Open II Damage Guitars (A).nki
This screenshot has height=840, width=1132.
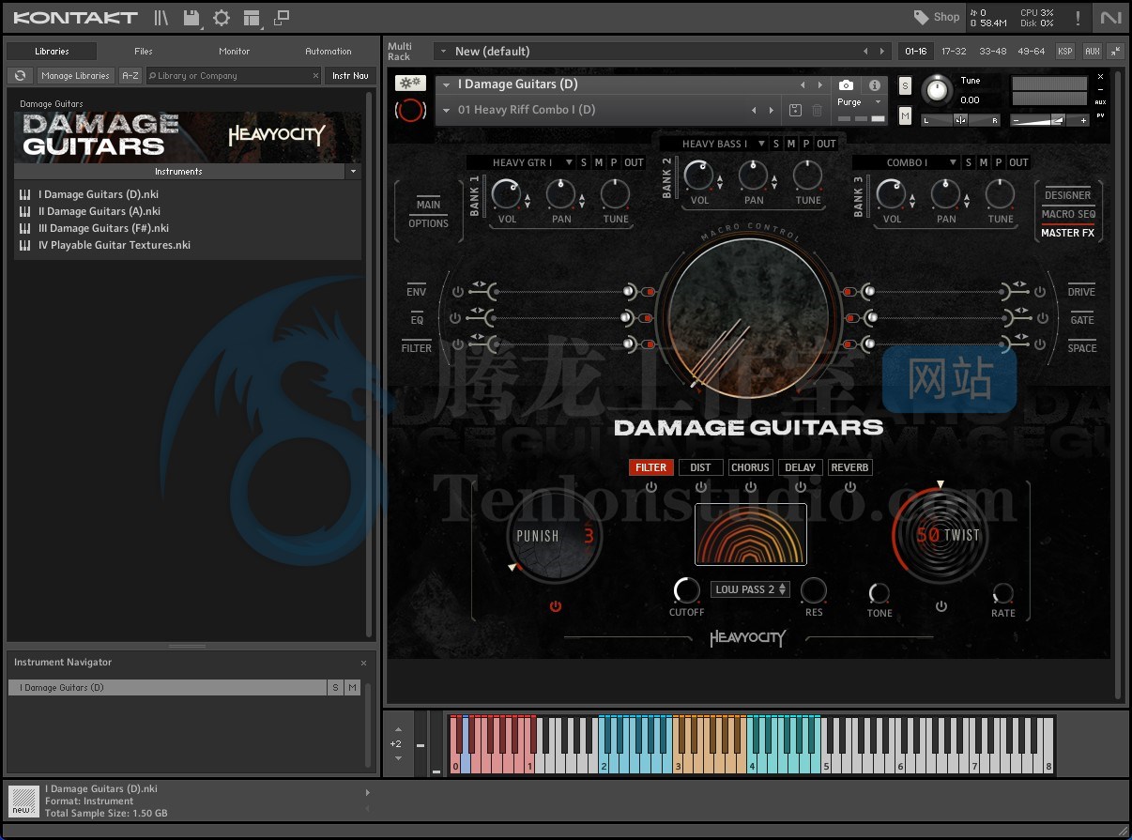99,211
